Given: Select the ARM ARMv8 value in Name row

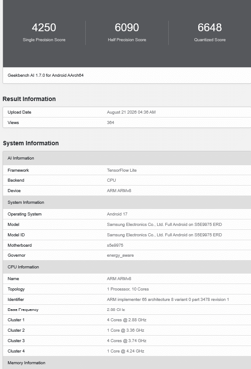Looking at the screenshot, I should 119,279.
